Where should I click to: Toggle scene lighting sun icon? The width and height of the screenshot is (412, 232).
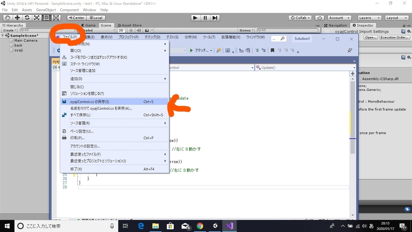click(x=131, y=30)
